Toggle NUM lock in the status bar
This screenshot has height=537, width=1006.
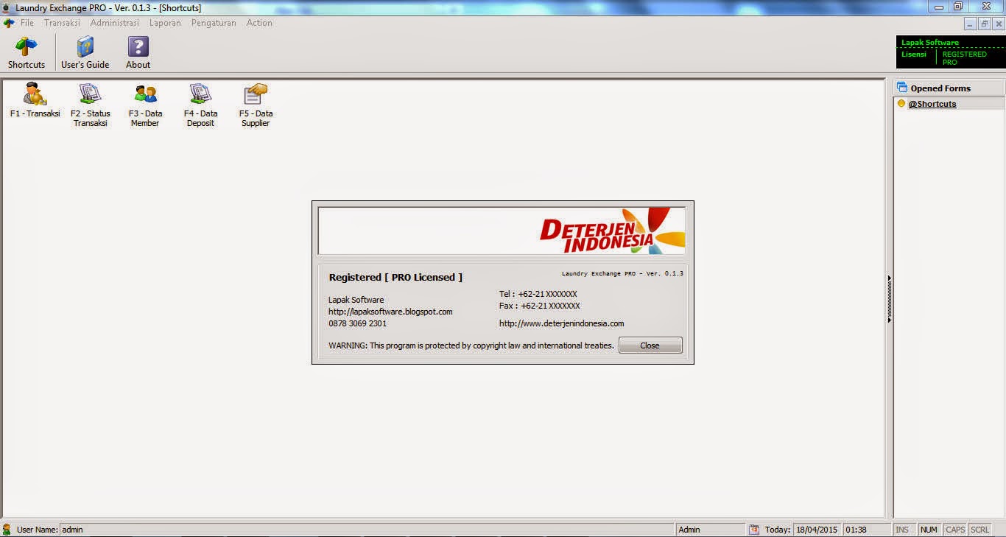[x=929, y=529]
